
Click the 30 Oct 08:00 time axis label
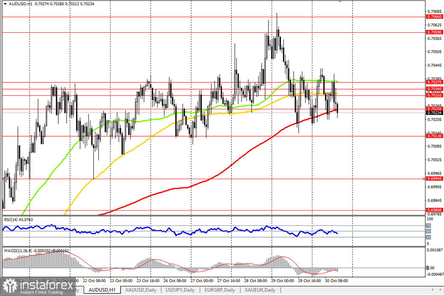coord(336,281)
